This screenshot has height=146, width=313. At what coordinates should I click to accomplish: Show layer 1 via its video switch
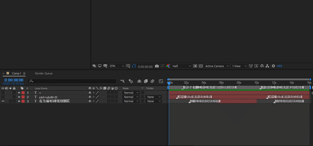[x=3, y=93]
